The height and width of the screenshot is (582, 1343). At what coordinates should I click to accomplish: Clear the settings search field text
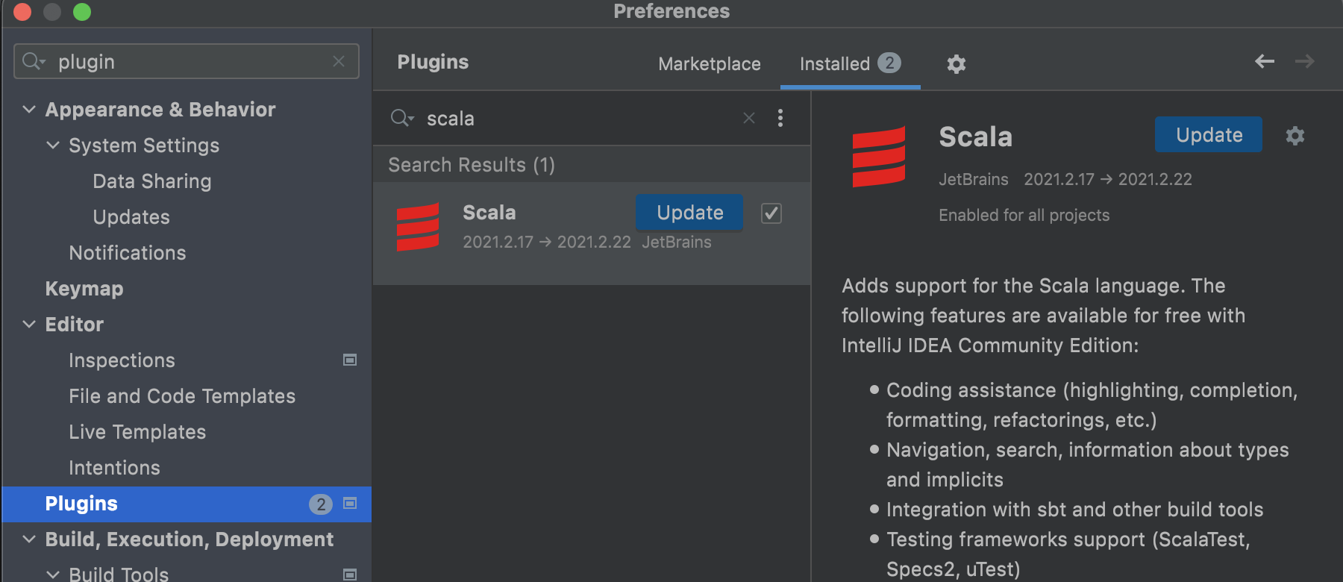[x=339, y=61]
